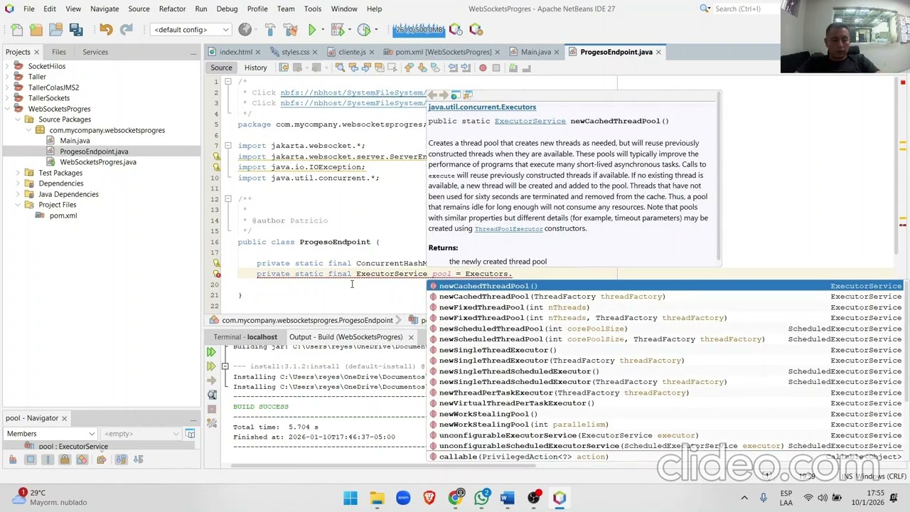Click the New File toolbar icon
The image size is (910, 512).
(x=17, y=30)
